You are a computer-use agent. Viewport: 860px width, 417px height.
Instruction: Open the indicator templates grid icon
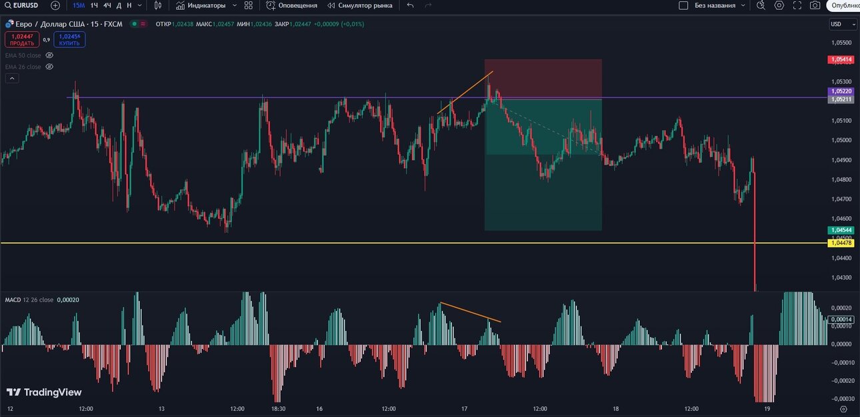pos(249,5)
